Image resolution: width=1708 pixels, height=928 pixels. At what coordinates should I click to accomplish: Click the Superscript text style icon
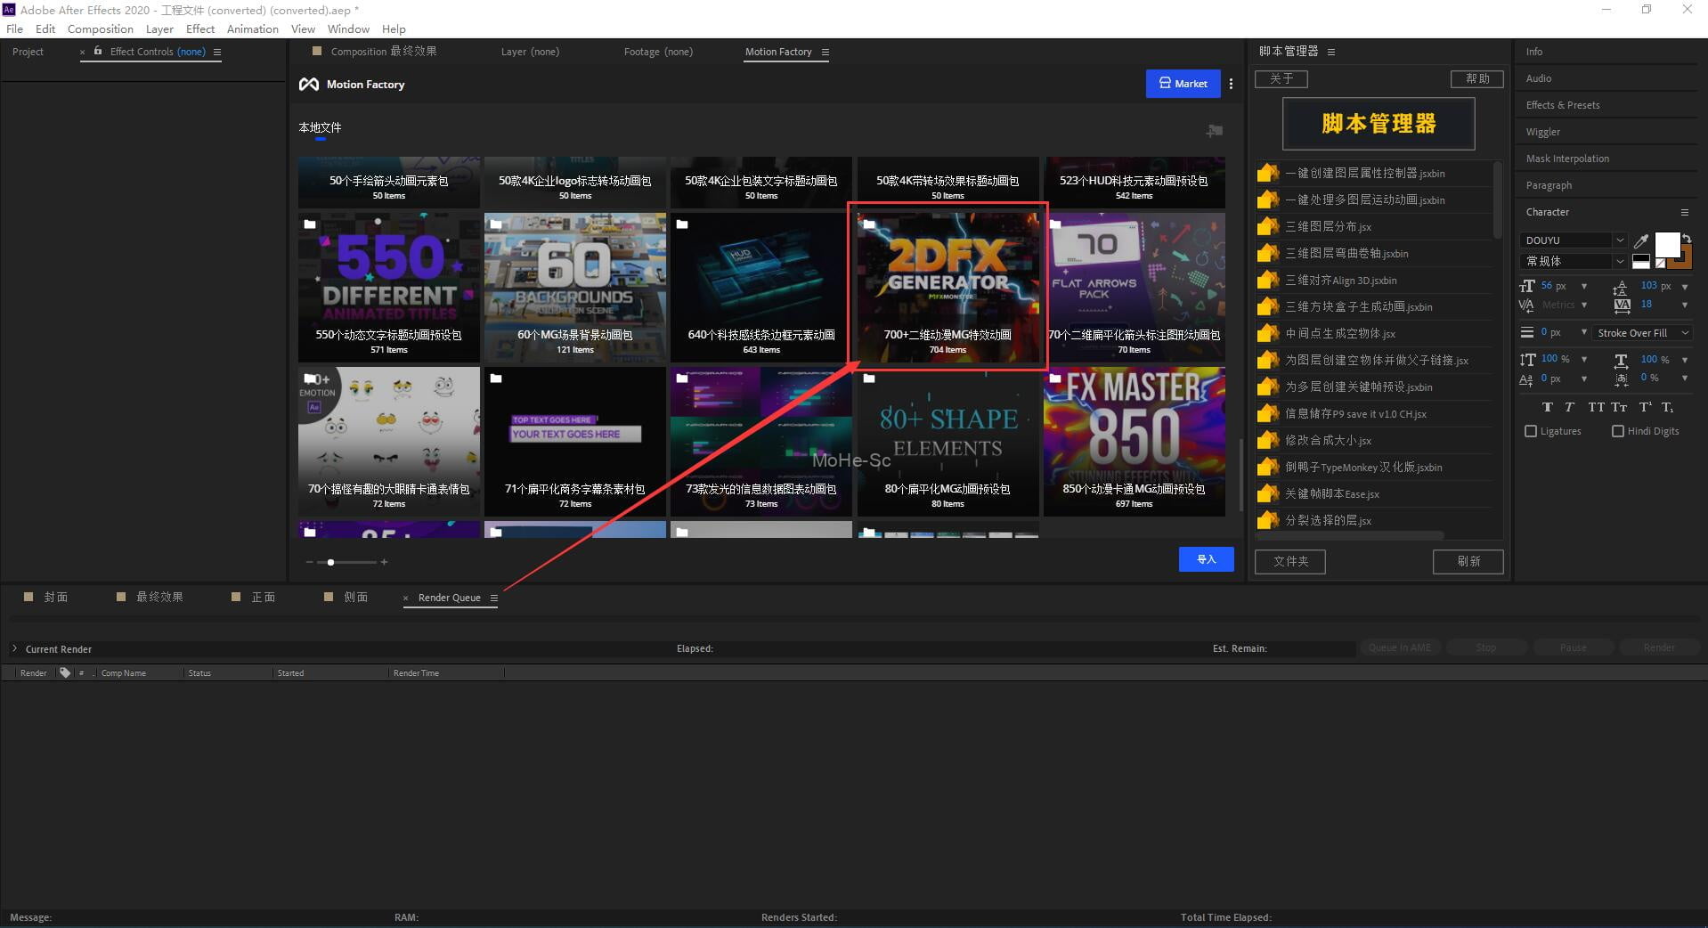pos(1645,407)
